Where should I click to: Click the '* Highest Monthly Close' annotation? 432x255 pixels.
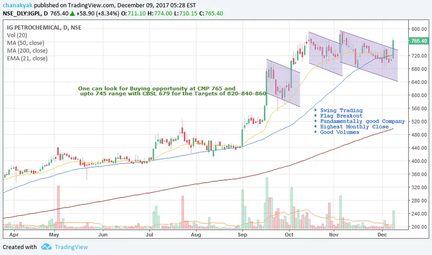(351, 127)
